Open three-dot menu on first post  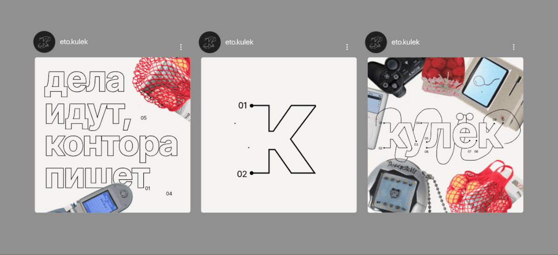click(x=181, y=47)
